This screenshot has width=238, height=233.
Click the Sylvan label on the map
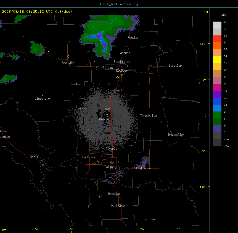pos(108,68)
